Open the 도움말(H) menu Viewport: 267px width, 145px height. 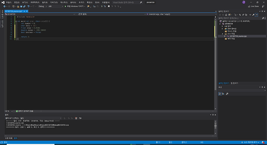point(106,2)
